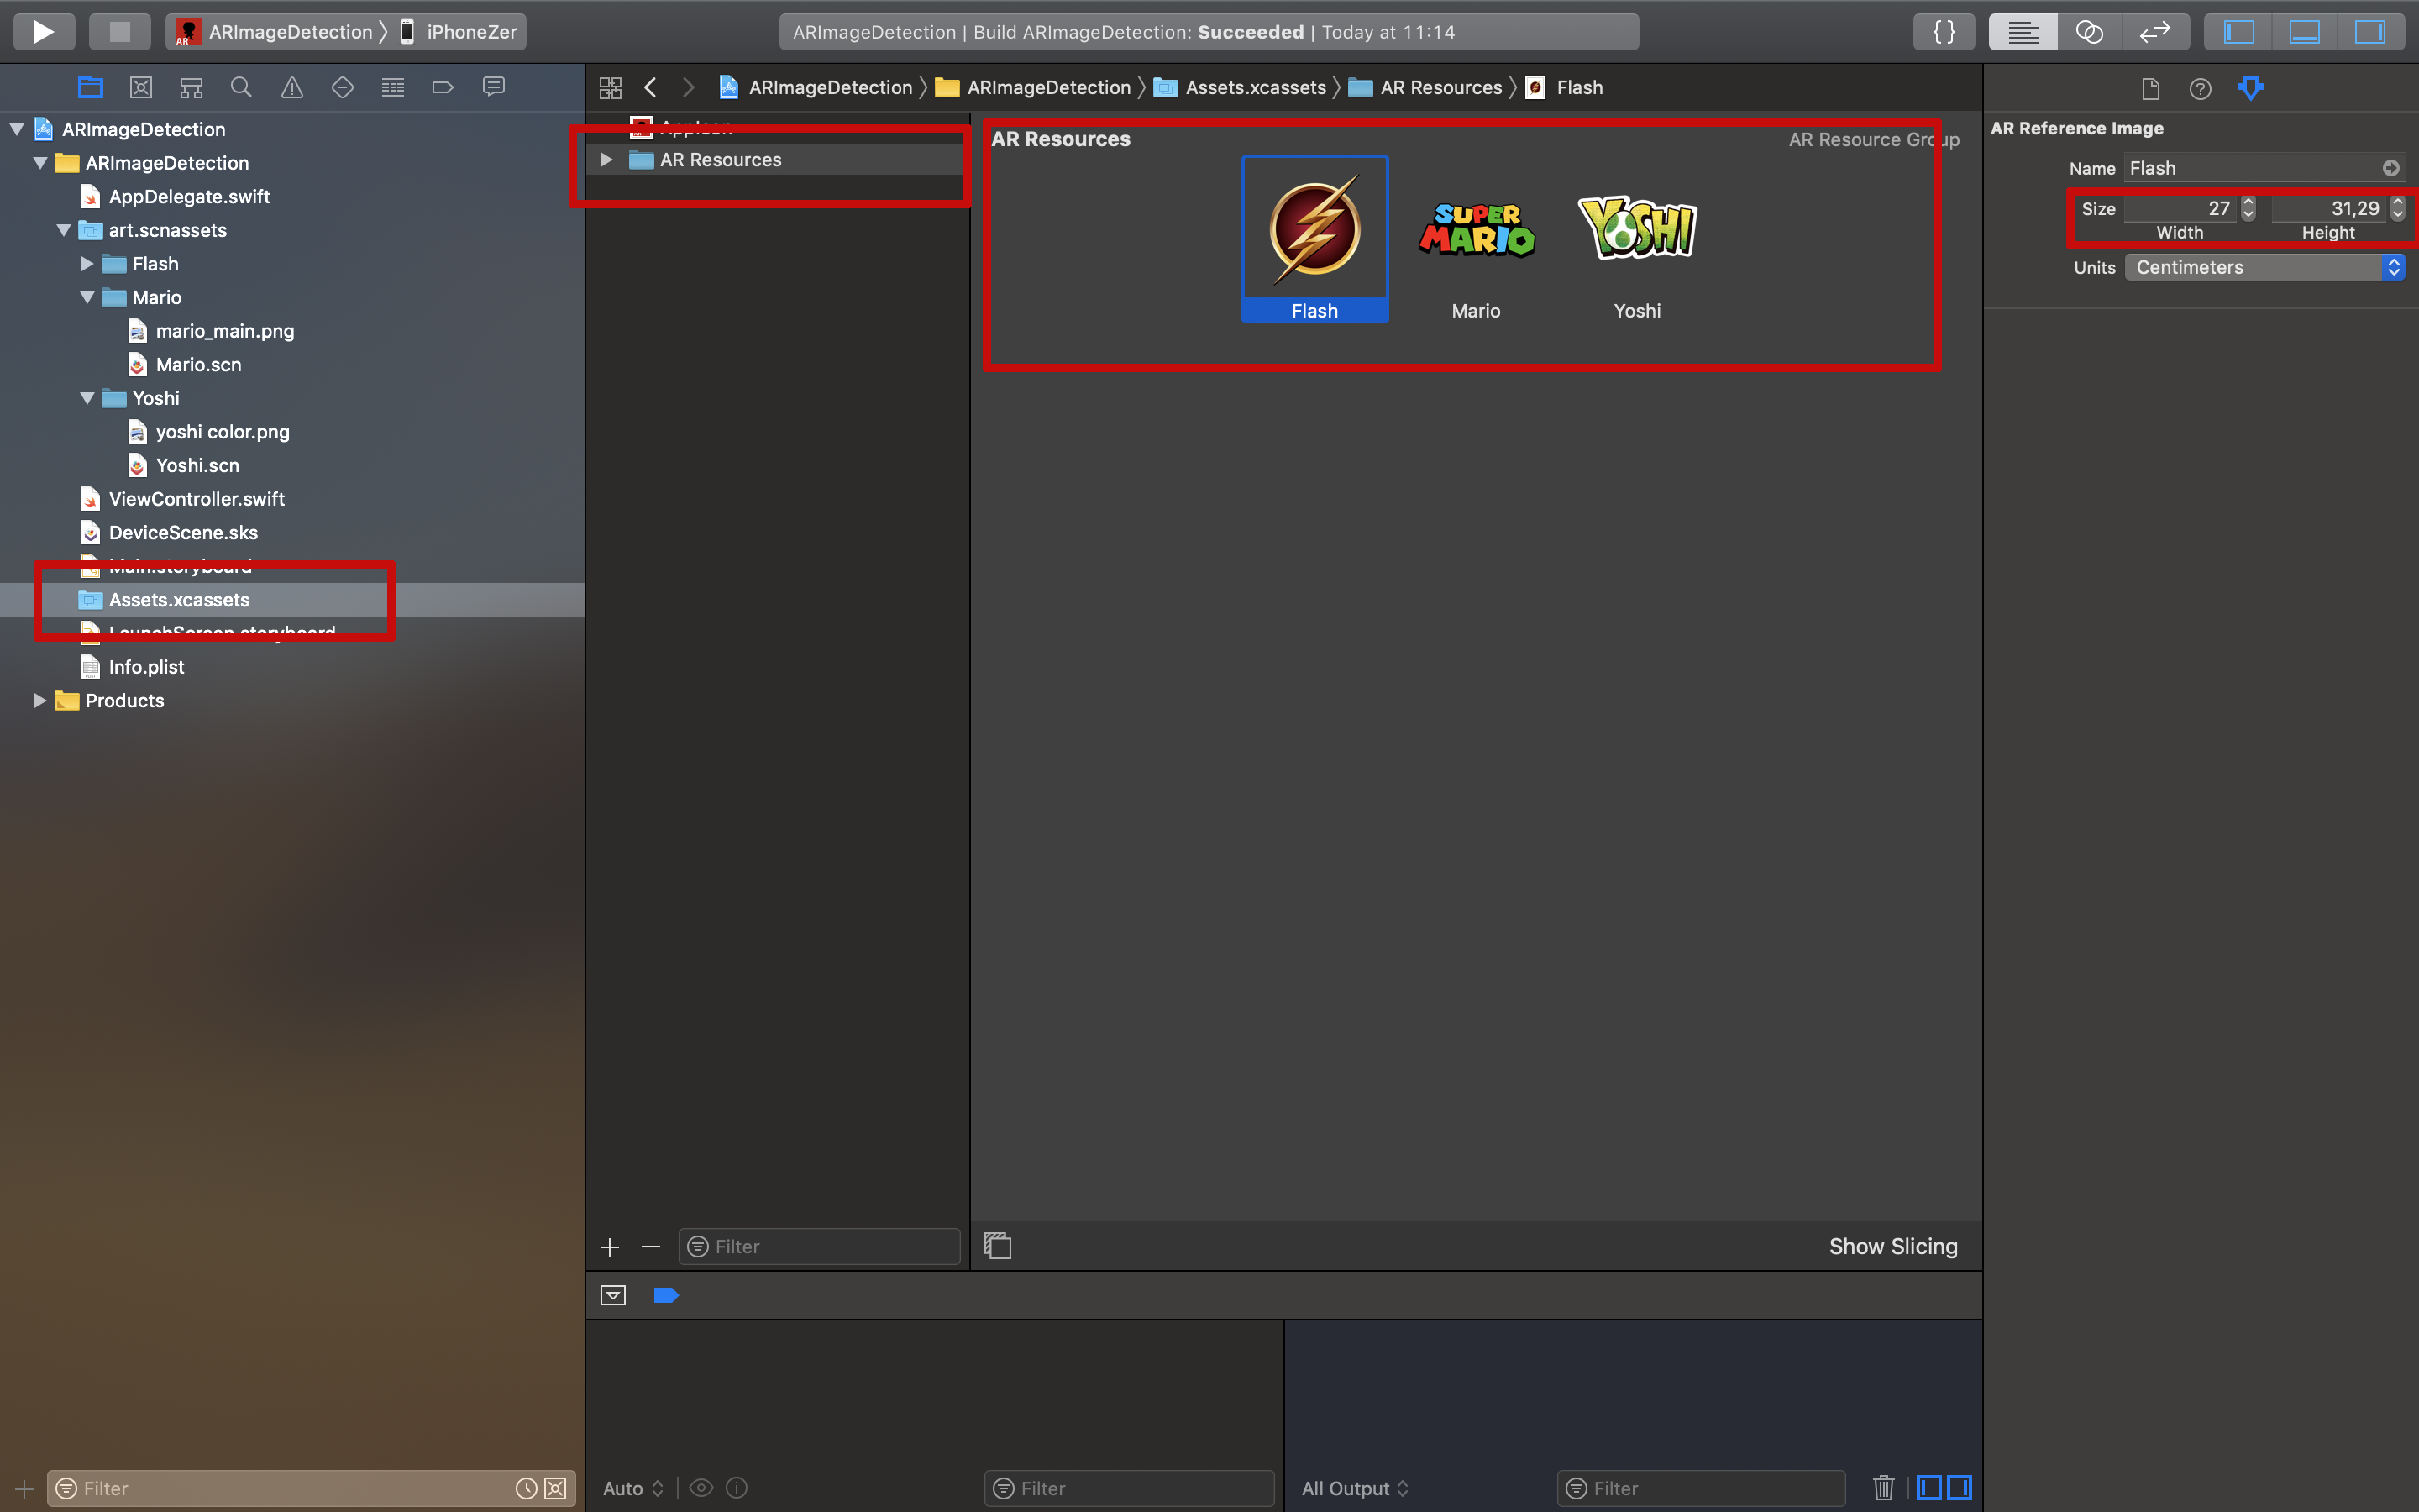Click the Width size field

coord(2179,208)
